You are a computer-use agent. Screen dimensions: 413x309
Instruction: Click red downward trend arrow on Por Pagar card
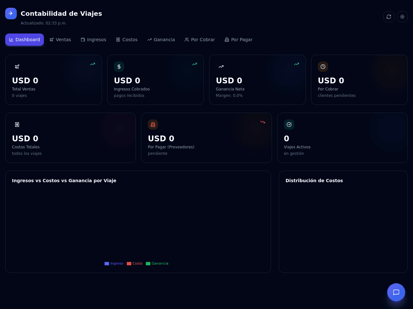click(x=263, y=122)
